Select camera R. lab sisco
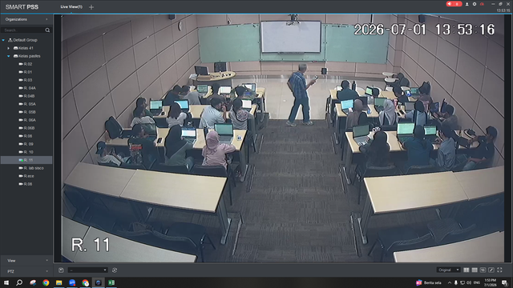Screen dimensions: 513x288 coord(34,168)
